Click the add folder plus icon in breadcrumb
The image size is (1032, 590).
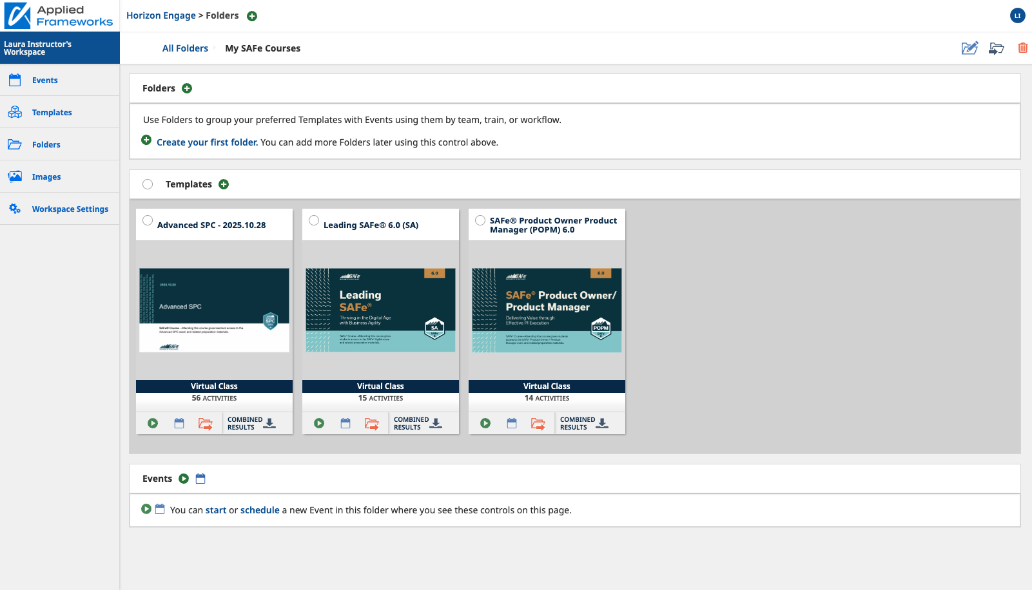tap(252, 16)
